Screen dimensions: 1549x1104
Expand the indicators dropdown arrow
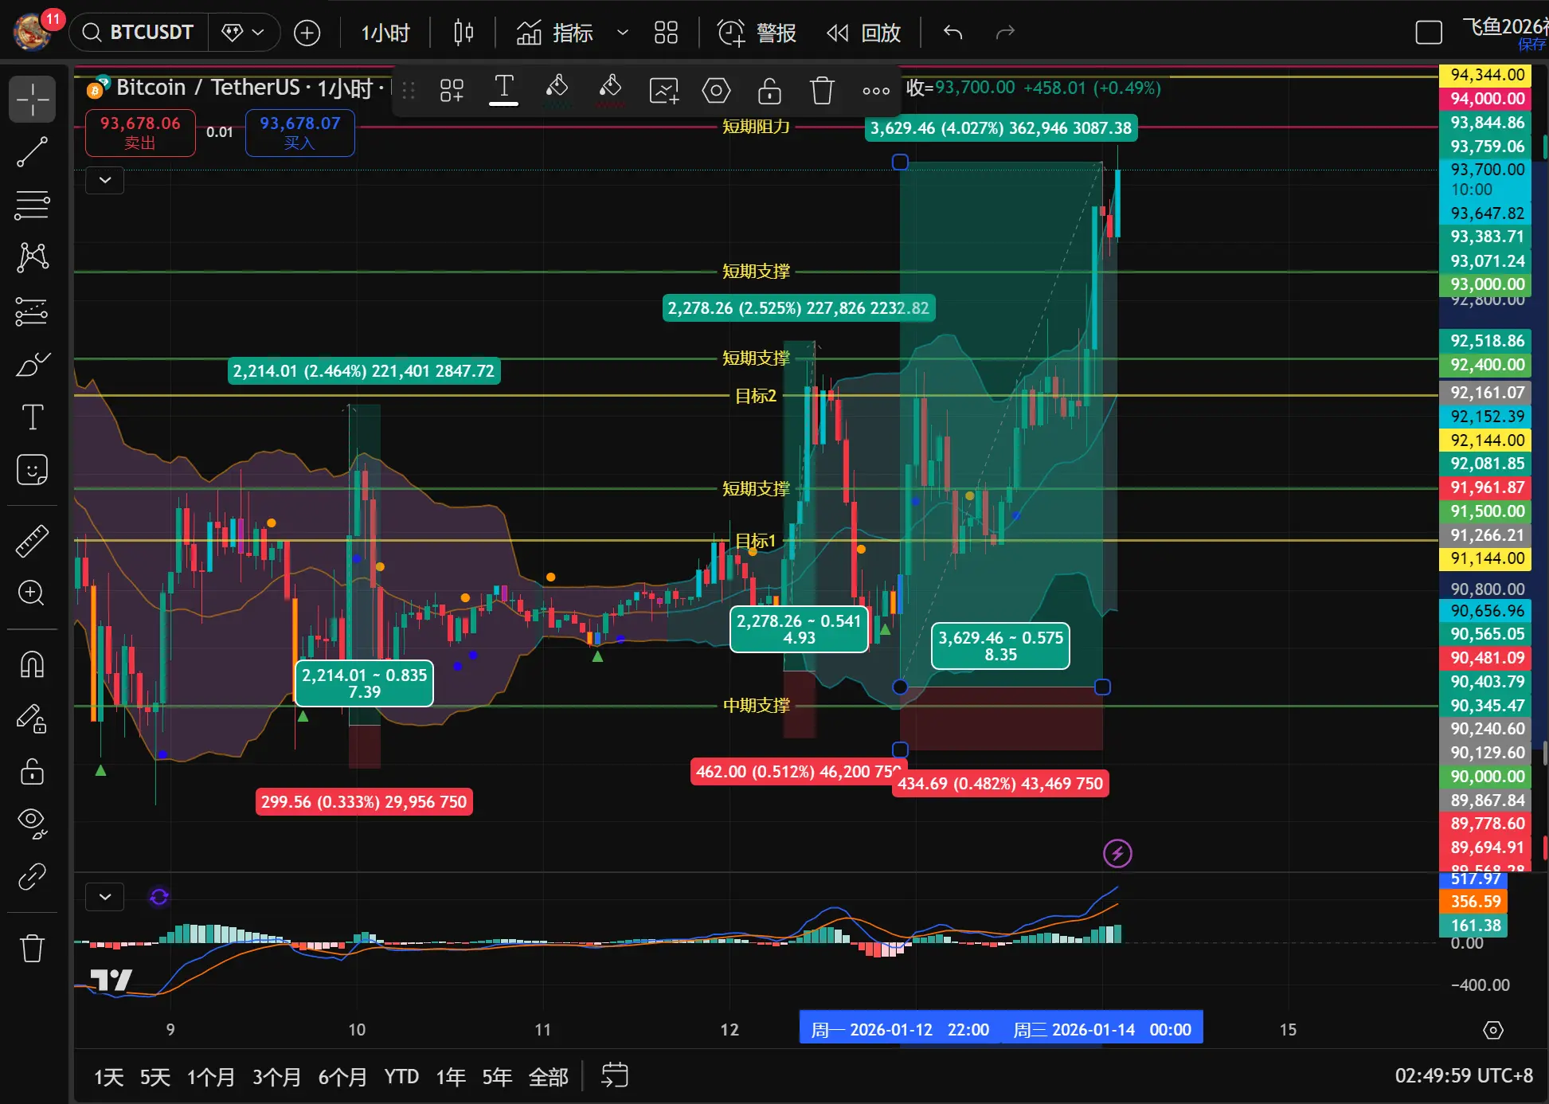point(623,33)
